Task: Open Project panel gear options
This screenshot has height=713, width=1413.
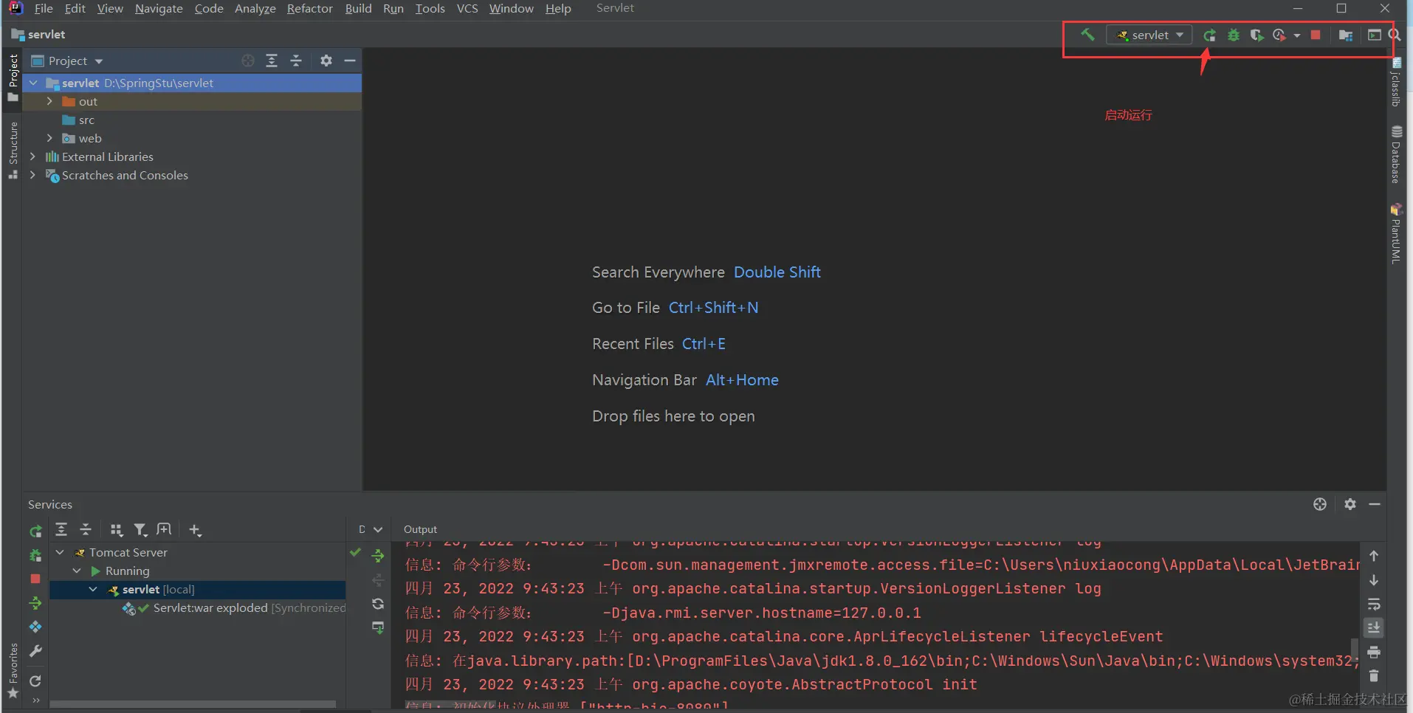Action: click(x=326, y=61)
